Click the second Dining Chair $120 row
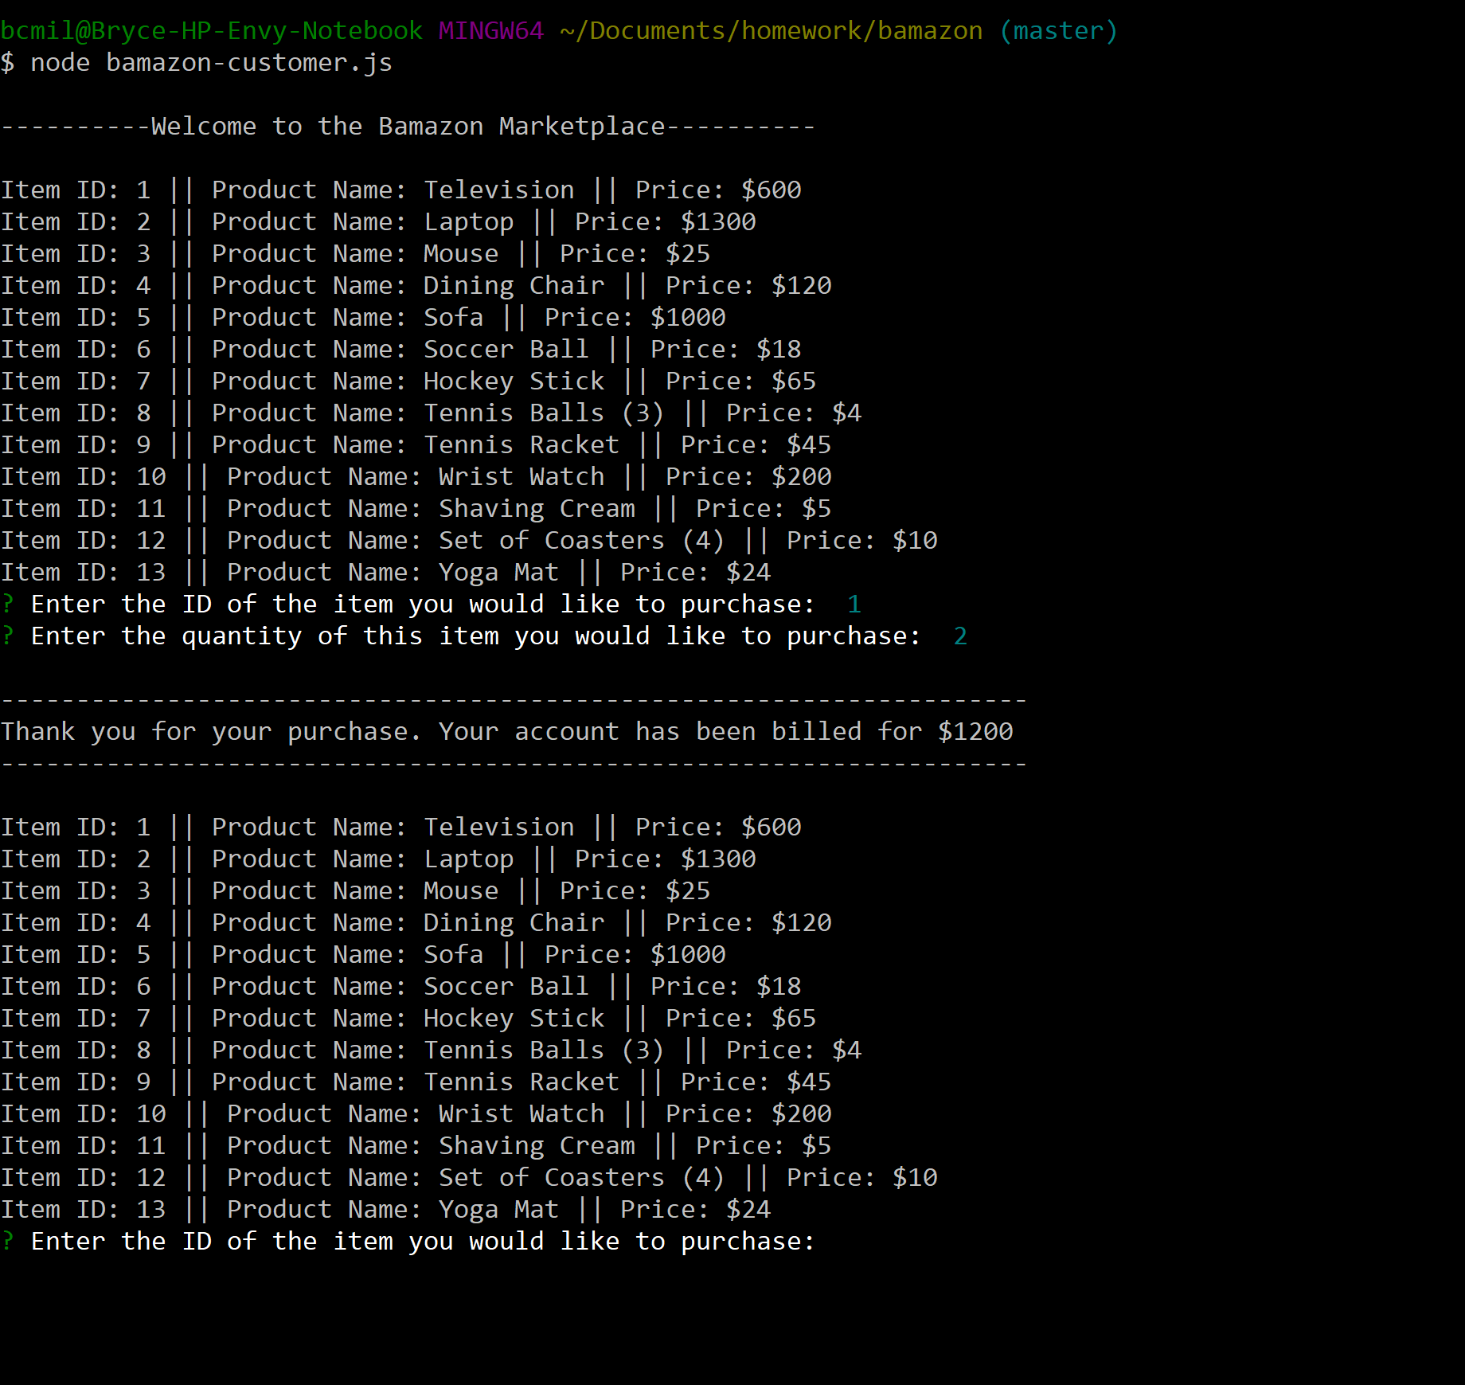The image size is (1465, 1385). [x=416, y=923]
